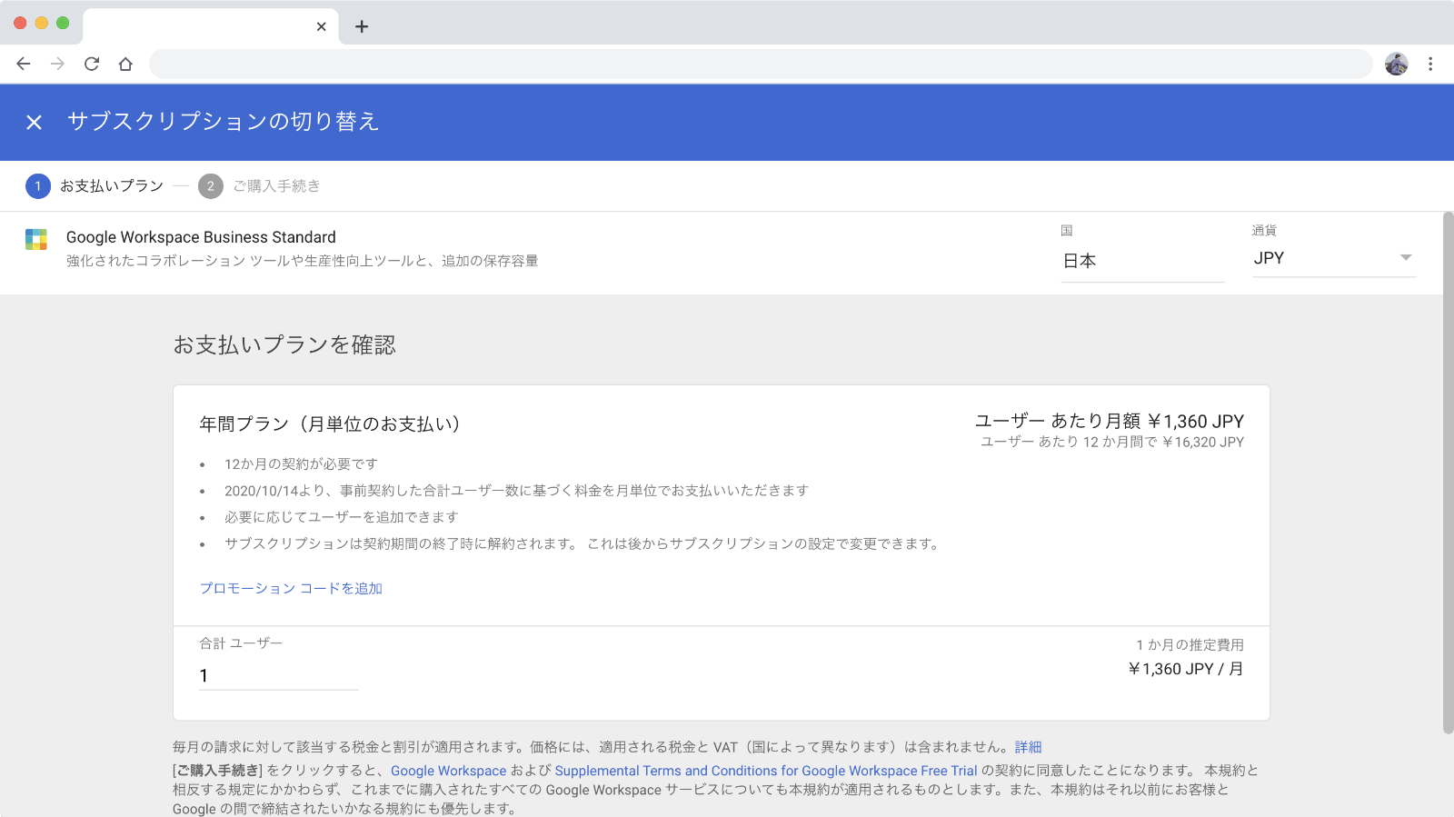Viewport: 1454px width, 817px height.
Task: Open the Google Workspace terms link
Action: [x=449, y=771]
